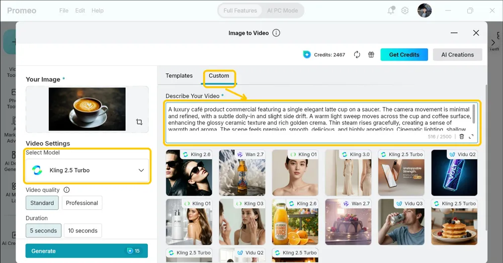Click the Video quality info icon
Viewport: 503px width, 263px height.
(x=66, y=190)
